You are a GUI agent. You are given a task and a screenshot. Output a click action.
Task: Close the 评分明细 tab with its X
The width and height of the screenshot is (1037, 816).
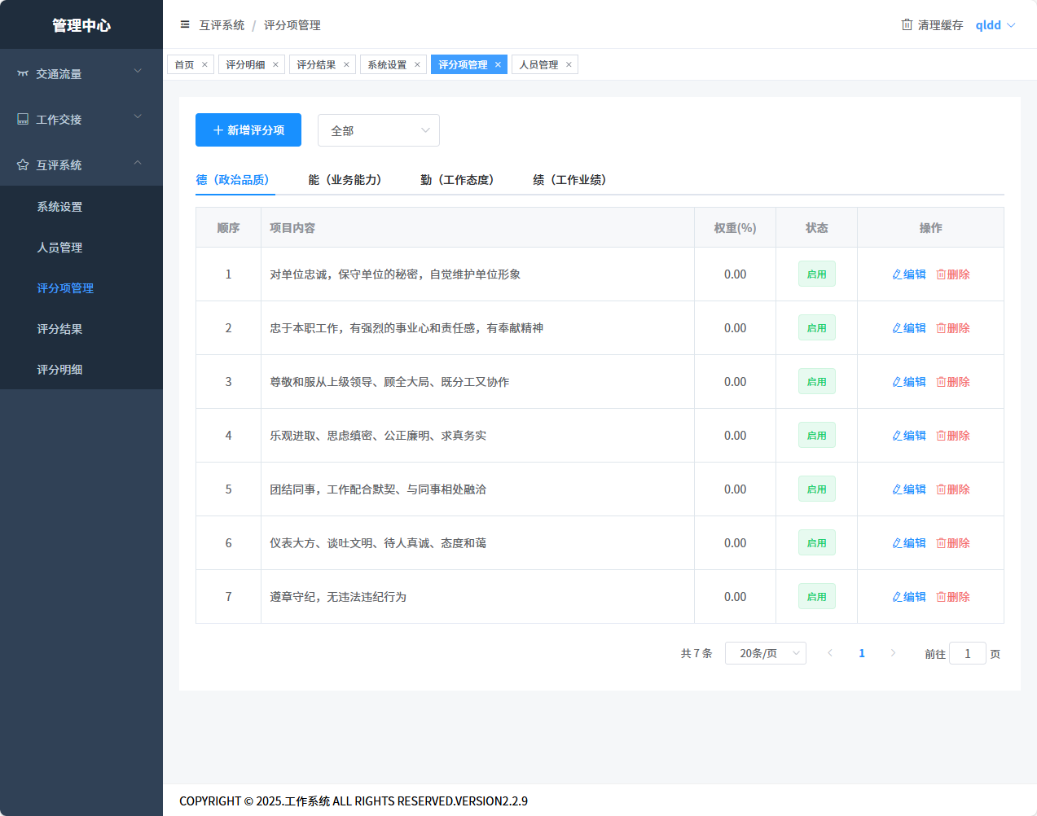coord(275,64)
